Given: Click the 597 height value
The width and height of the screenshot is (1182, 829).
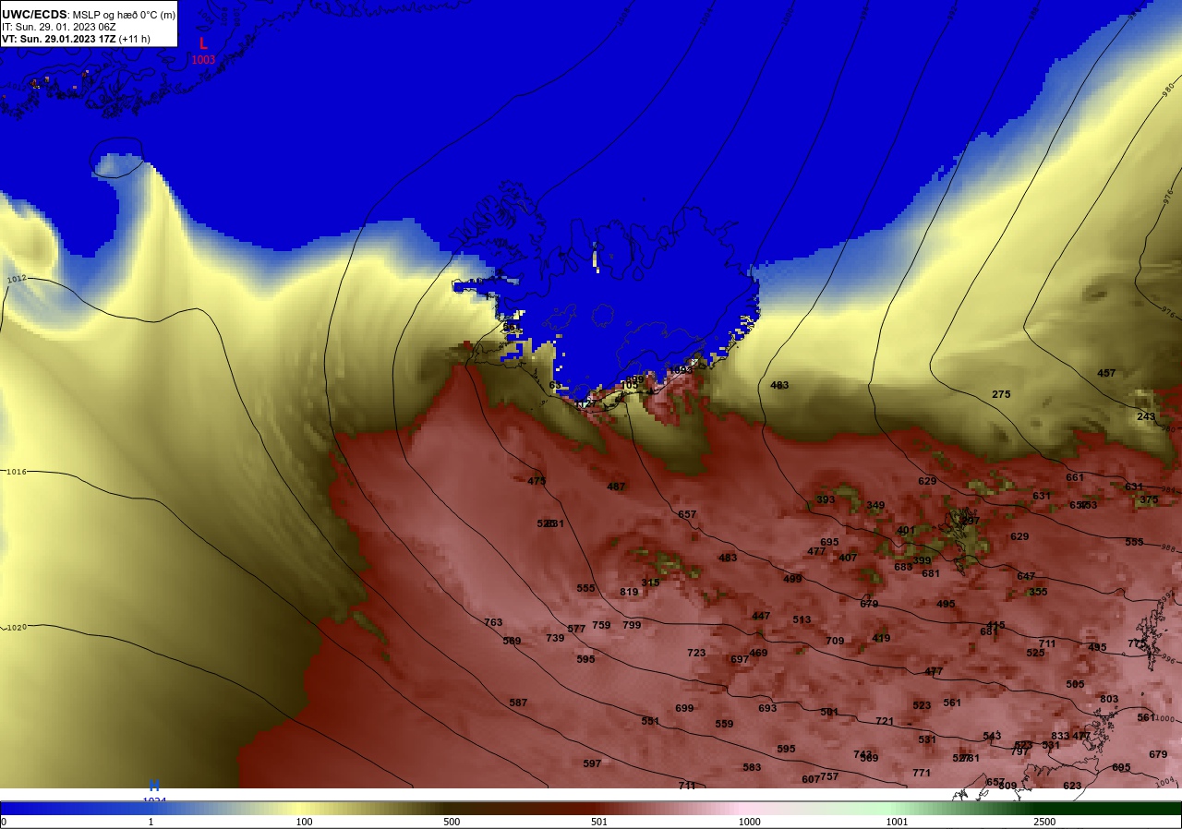Looking at the screenshot, I should (592, 763).
